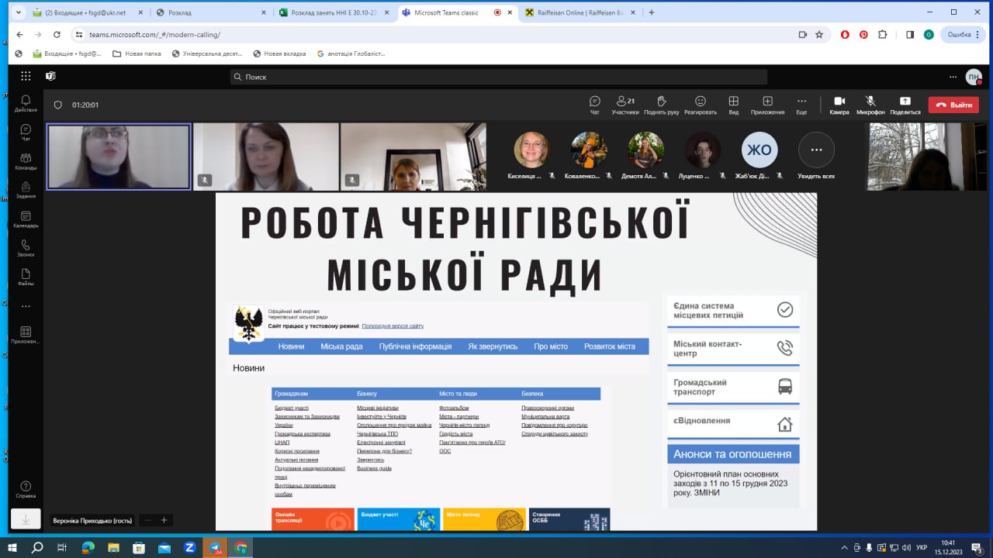The image size is (993, 558).
Task: Unmute the Микрофон in meeting toolbar
Action: (870, 105)
